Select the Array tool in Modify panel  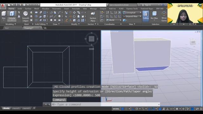point(82,20)
